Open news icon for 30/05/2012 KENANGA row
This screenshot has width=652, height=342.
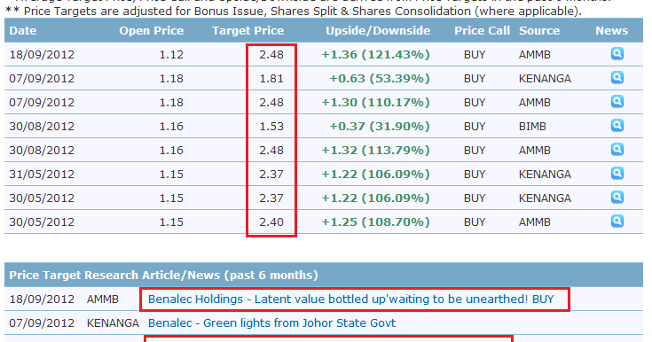point(617,197)
